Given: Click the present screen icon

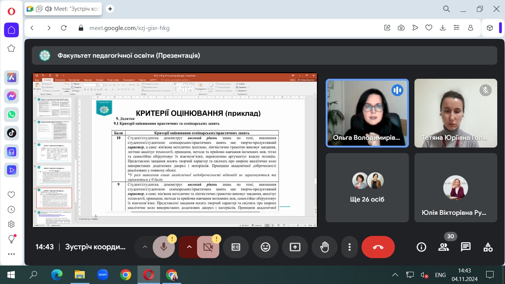Looking at the screenshot, I should [x=295, y=247].
